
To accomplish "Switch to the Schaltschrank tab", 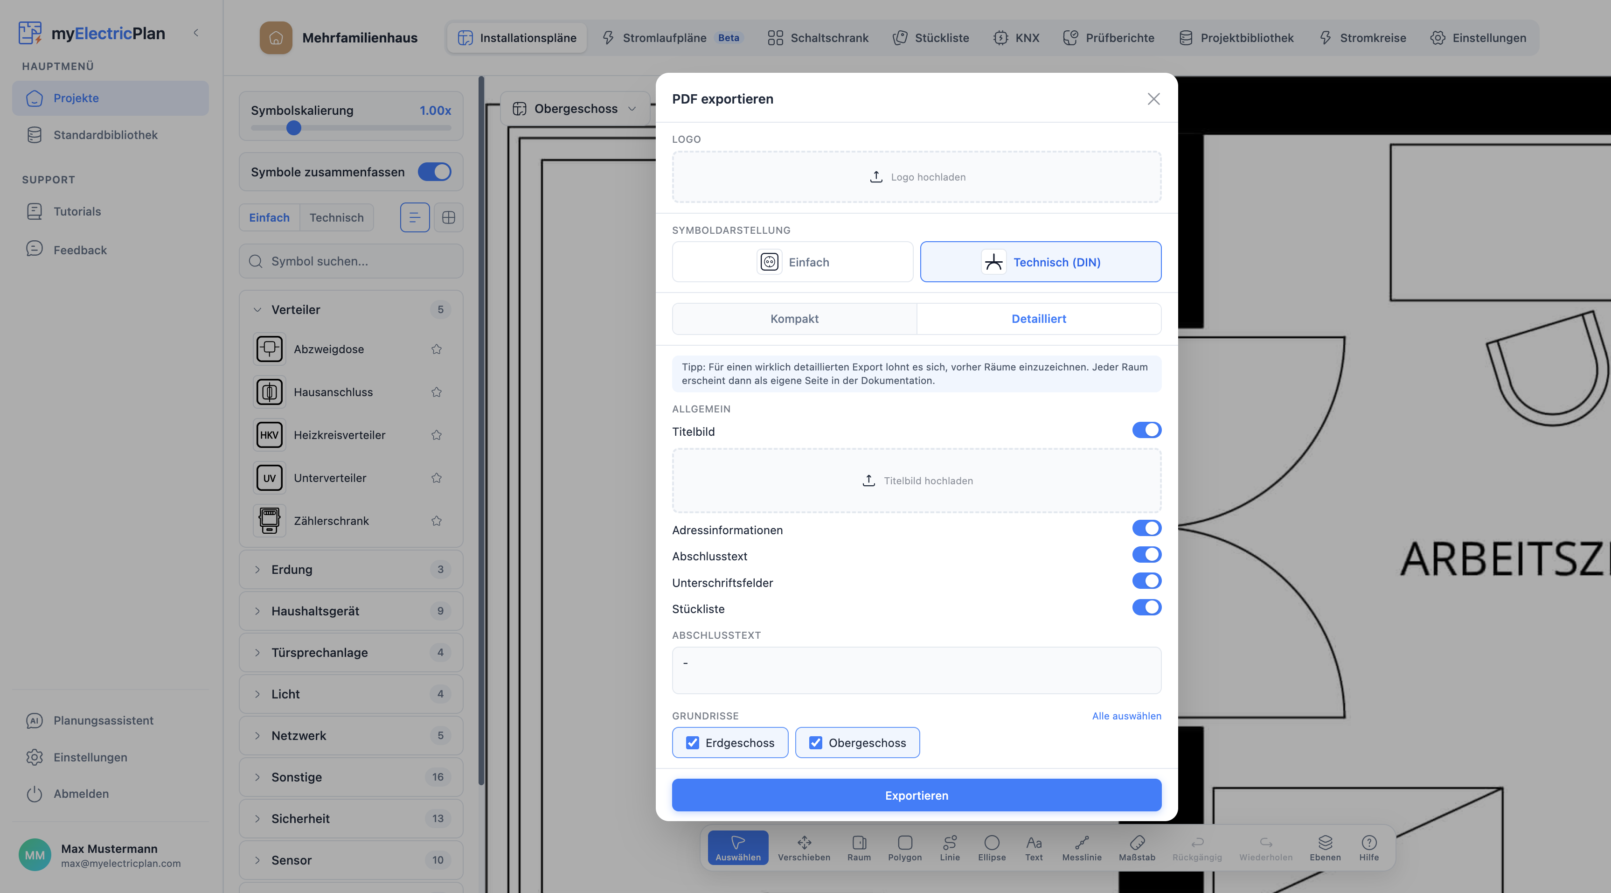I will click(818, 37).
